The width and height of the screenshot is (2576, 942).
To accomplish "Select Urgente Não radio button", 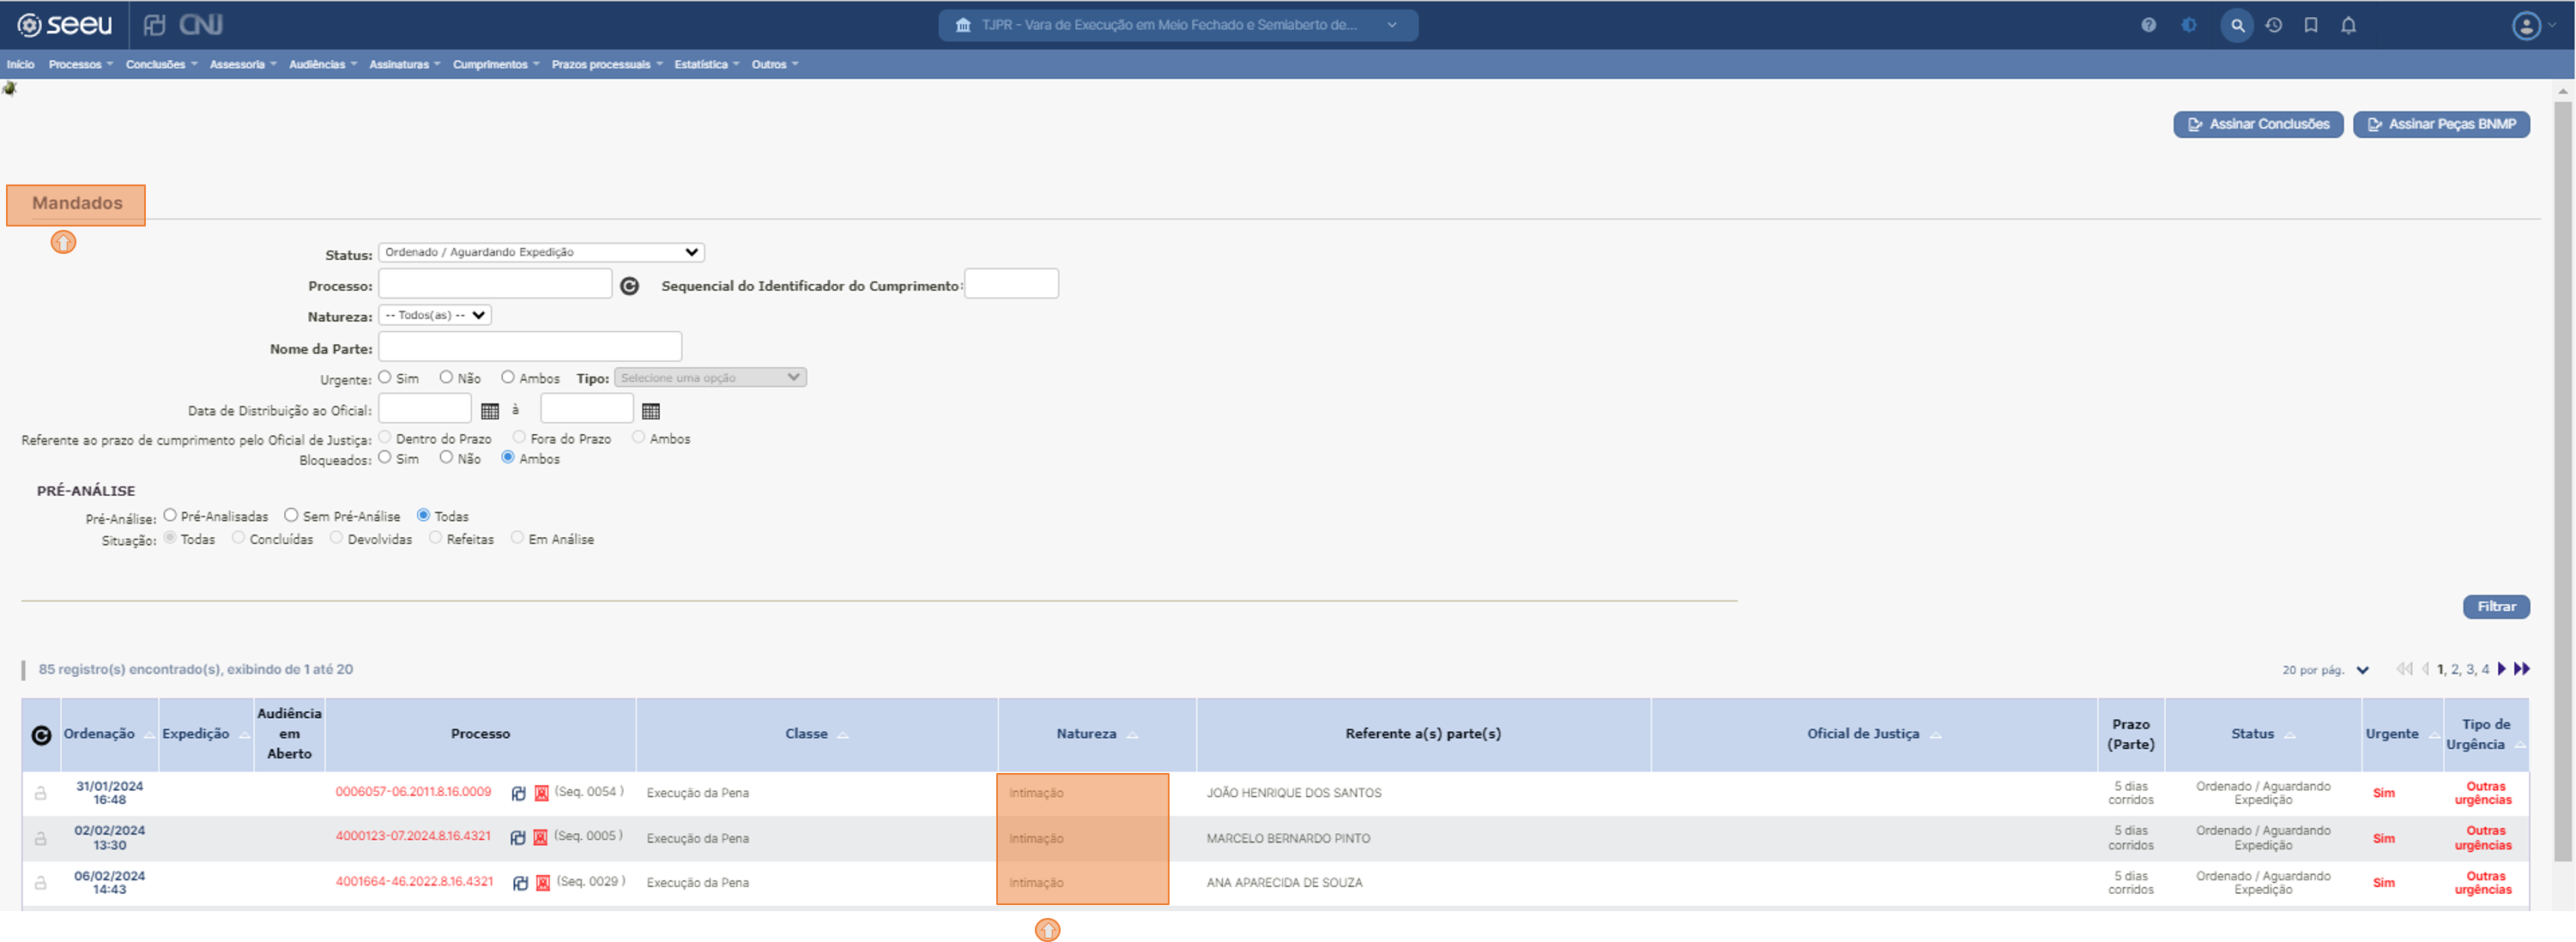I will (446, 377).
